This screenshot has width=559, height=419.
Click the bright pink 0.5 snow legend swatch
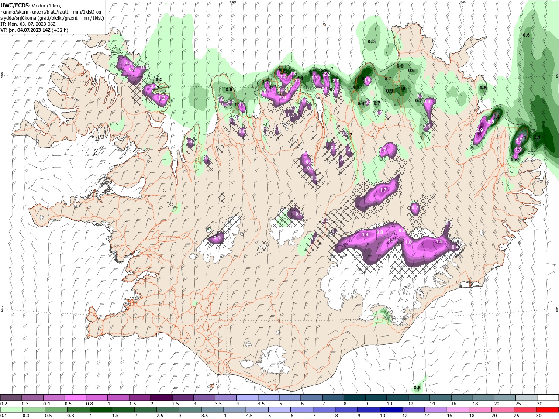(x=75, y=398)
